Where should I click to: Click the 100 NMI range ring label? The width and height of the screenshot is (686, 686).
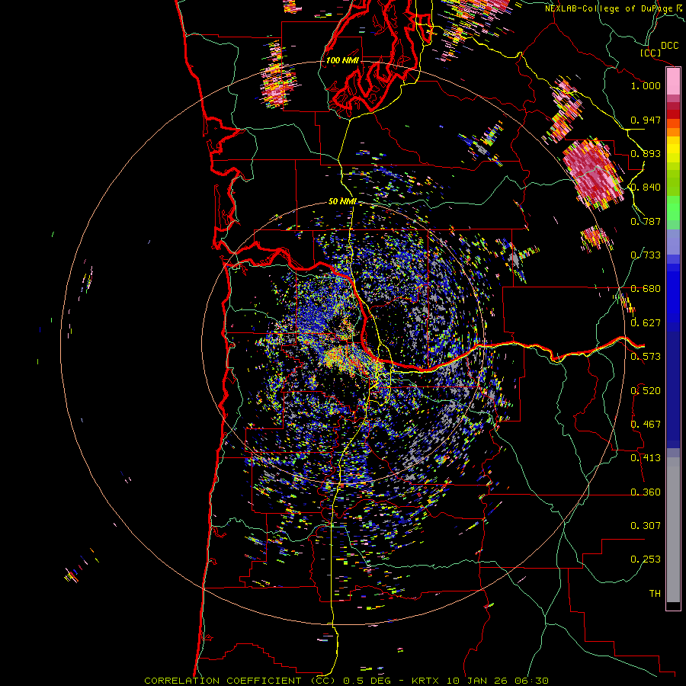tap(342, 60)
